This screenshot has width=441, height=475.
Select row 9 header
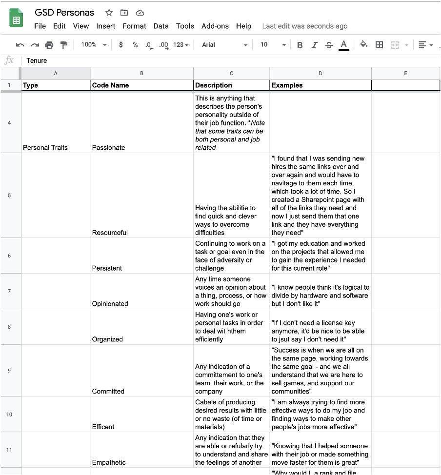pos(9,371)
